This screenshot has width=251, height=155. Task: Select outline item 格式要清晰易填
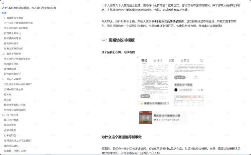pyautogui.click(x=12, y=38)
